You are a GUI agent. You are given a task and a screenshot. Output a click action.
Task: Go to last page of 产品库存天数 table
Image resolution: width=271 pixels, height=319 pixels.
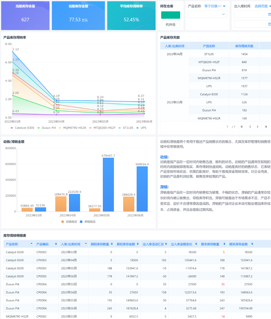tap(266, 127)
